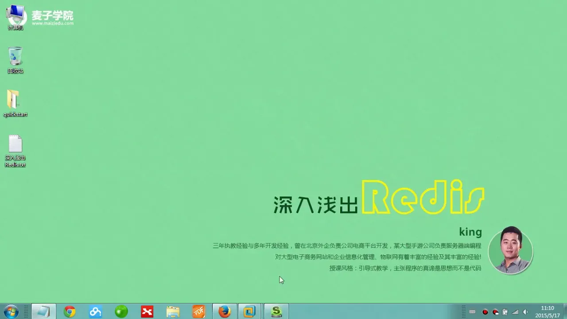
Task: Open Windows Explorer from the taskbar
Action: 173,311
